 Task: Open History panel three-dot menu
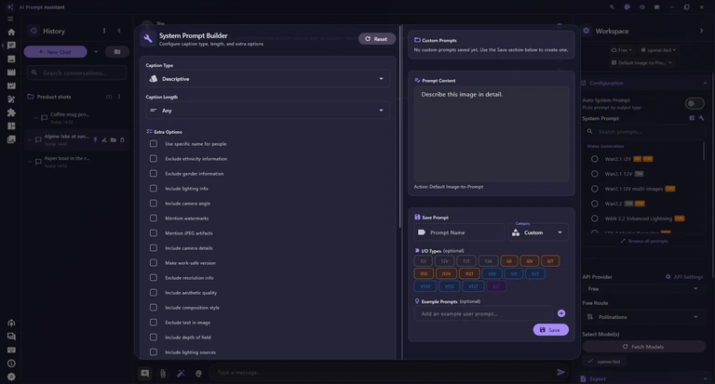click(104, 31)
